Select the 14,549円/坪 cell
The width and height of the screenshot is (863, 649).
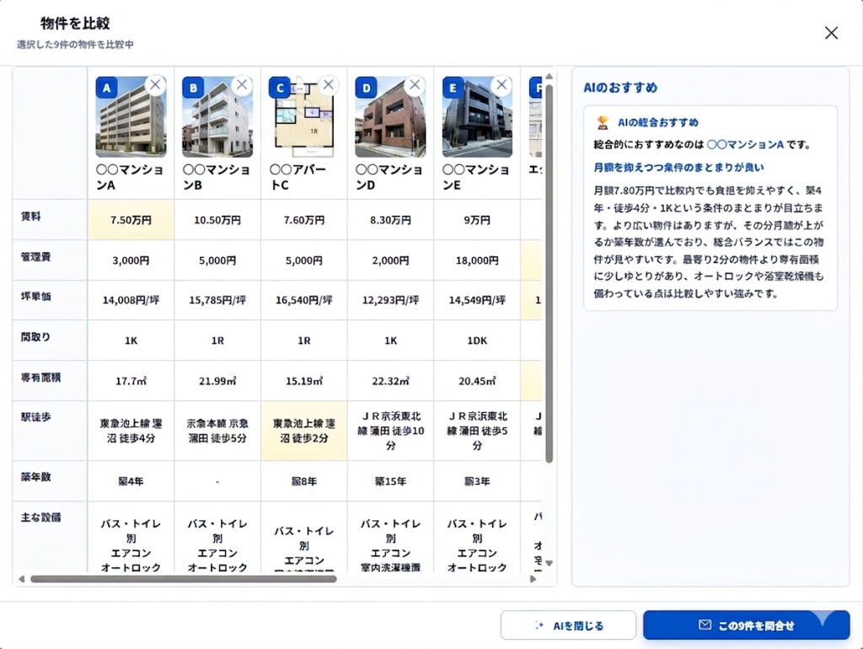click(x=477, y=300)
